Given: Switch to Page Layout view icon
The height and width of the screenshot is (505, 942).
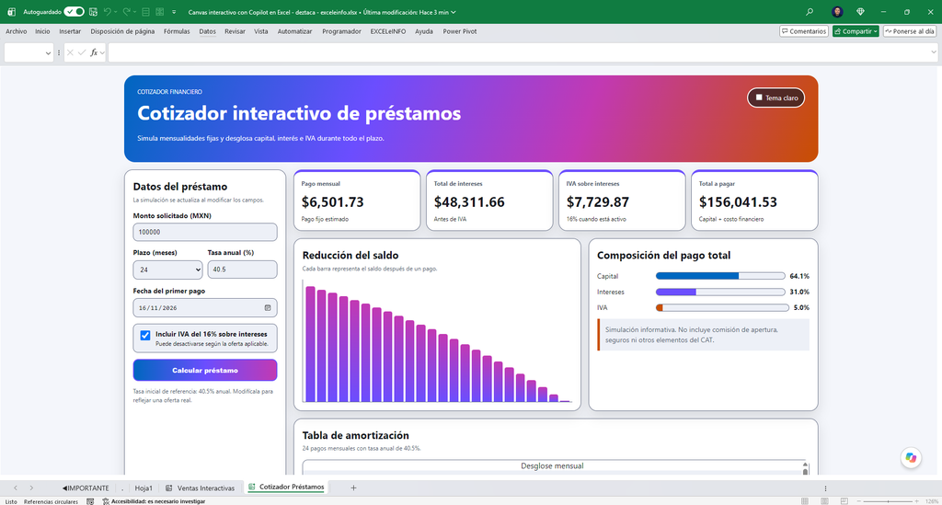Looking at the screenshot, I should coord(825,500).
